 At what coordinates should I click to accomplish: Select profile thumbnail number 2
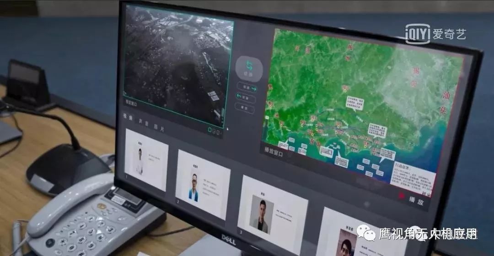click(x=202, y=185)
